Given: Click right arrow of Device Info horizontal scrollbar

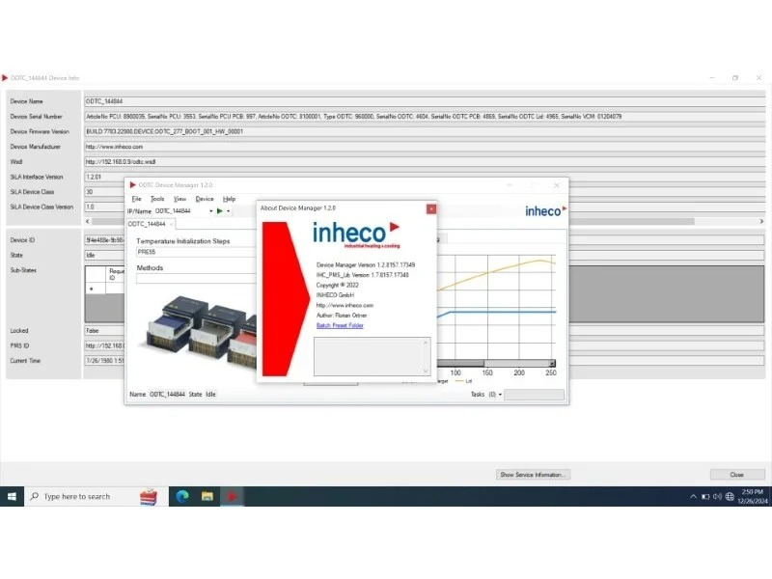Looking at the screenshot, I should click(x=761, y=222).
